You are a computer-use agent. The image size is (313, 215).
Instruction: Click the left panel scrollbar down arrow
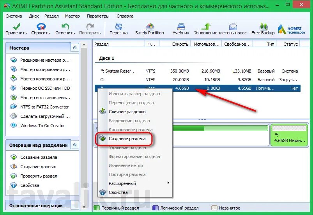84,207
